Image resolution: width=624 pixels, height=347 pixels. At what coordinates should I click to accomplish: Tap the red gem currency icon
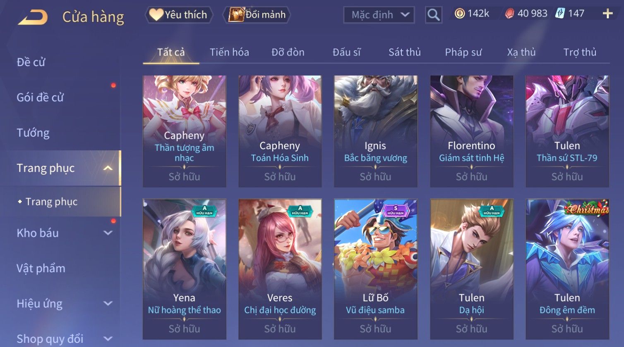tap(509, 14)
